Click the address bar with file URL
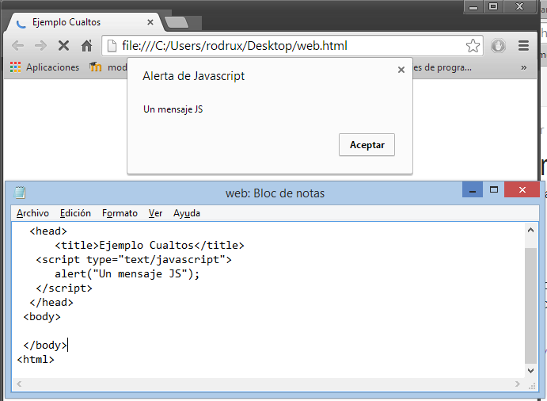 292,46
